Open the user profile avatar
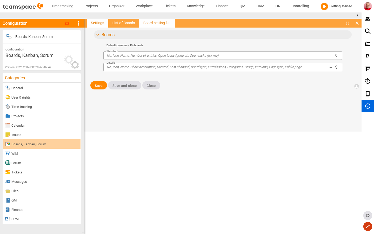The width and height of the screenshot is (374, 234). pyautogui.click(x=368, y=6)
